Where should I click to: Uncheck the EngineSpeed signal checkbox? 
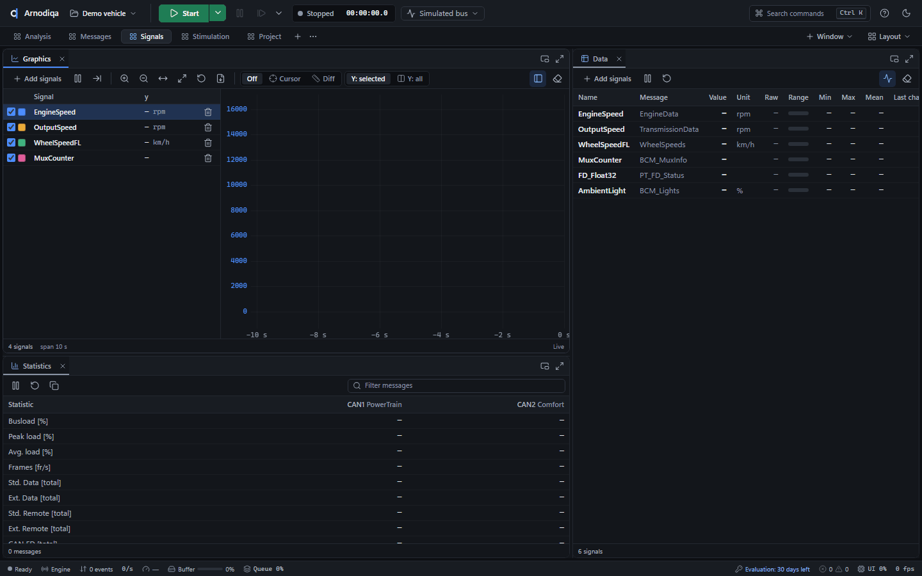point(11,112)
